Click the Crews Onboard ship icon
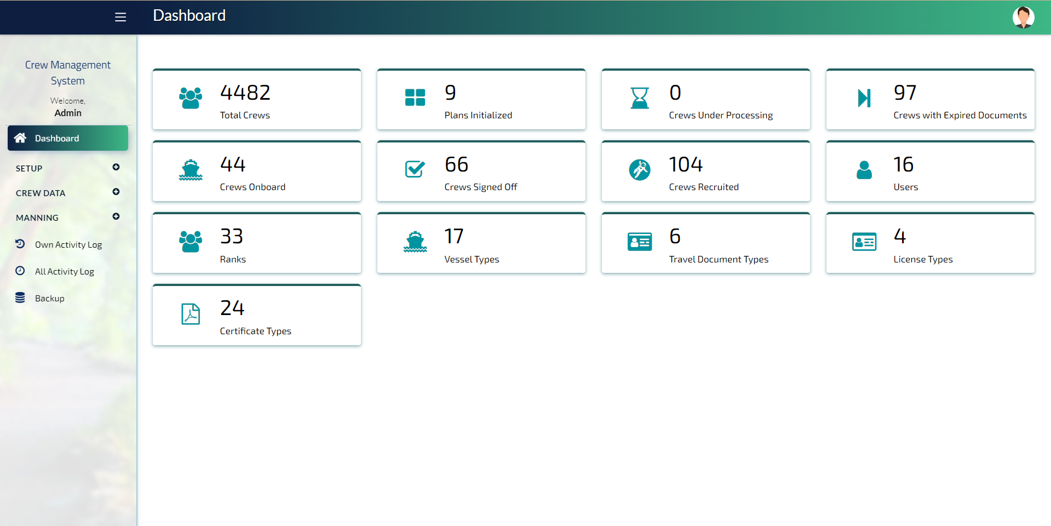Image resolution: width=1051 pixels, height=526 pixels. click(191, 170)
